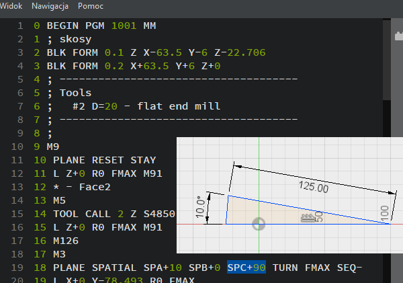Click the sketch origin circle marker
This screenshot has height=283, width=403.
click(x=259, y=224)
